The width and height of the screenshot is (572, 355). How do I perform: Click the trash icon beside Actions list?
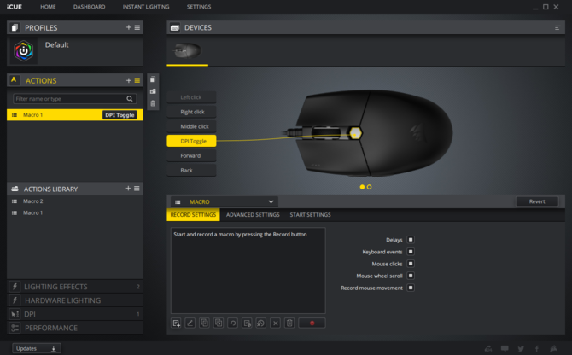(x=153, y=103)
